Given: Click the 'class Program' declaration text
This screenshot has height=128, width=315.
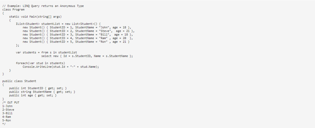Looking at the screenshot, I should pyautogui.click(x=14, y=9).
